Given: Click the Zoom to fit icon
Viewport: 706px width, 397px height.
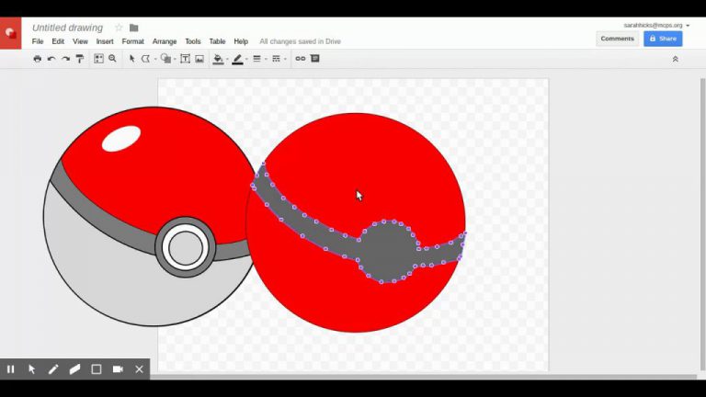Looking at the screenshot, I should coord(98,59).
